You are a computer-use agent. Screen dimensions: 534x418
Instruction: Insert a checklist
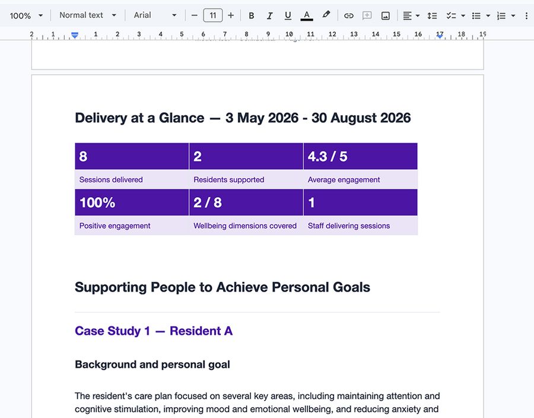[452, 15]
